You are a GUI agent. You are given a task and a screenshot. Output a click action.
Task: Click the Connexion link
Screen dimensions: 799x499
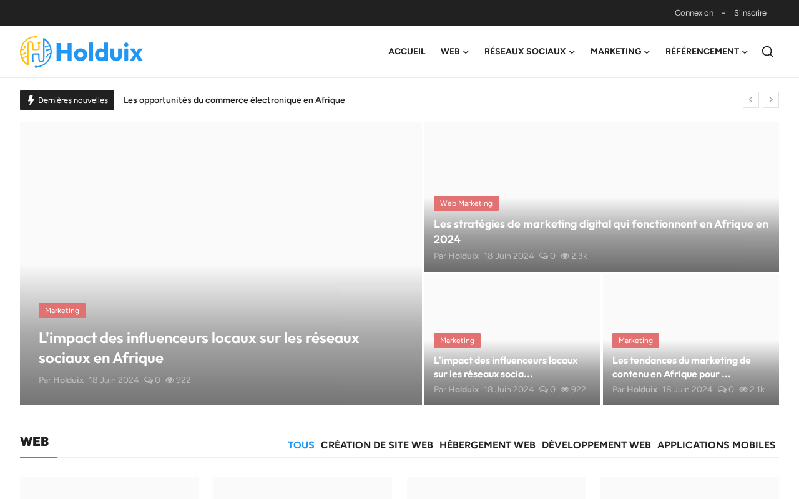click(694, 13)
